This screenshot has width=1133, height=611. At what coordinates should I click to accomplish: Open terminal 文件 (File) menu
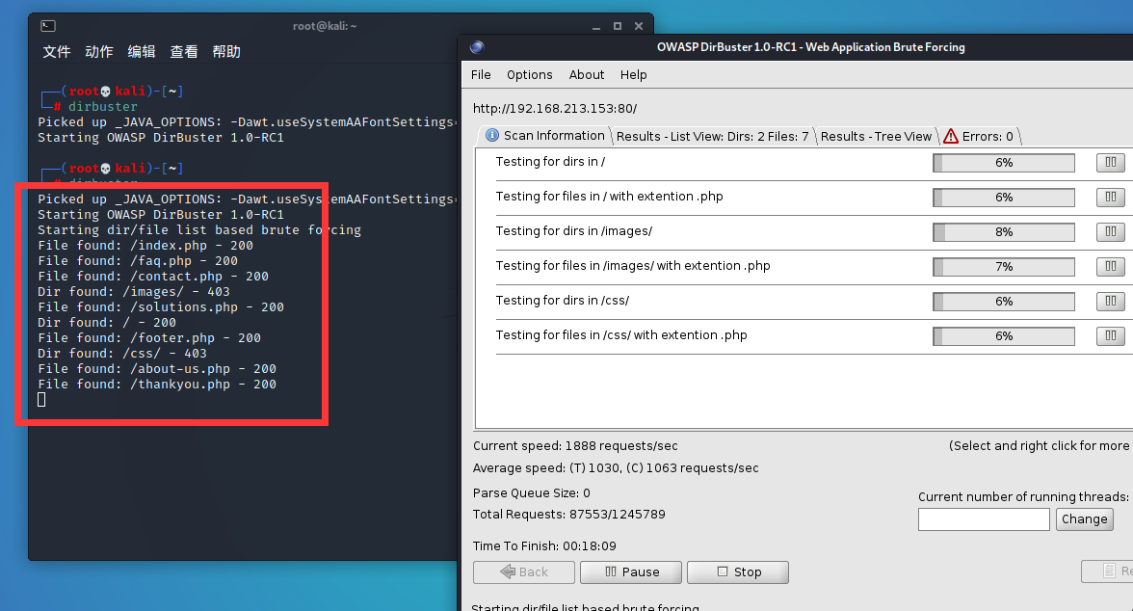[x=56, y=51]
